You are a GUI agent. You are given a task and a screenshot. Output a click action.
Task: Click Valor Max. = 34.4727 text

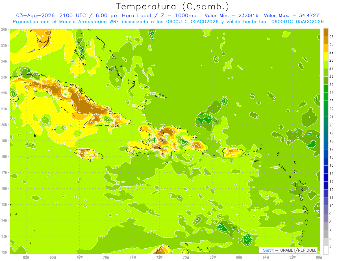point(291,15)
